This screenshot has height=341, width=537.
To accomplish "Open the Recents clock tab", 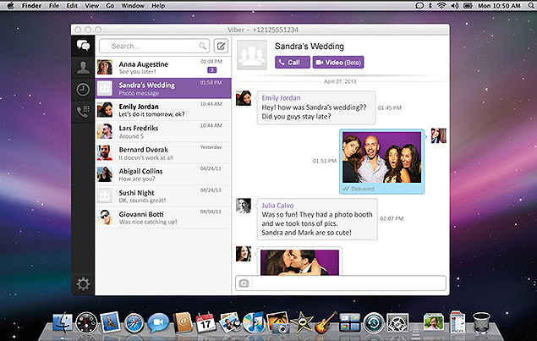I will coord(83,90).
